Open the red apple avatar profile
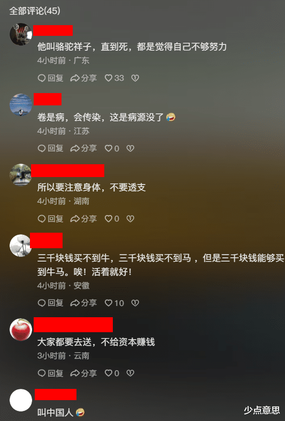The image size is (285, 421). coord(21,330)
